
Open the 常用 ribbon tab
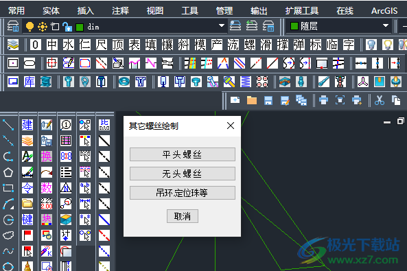click(x=16, y=11)
